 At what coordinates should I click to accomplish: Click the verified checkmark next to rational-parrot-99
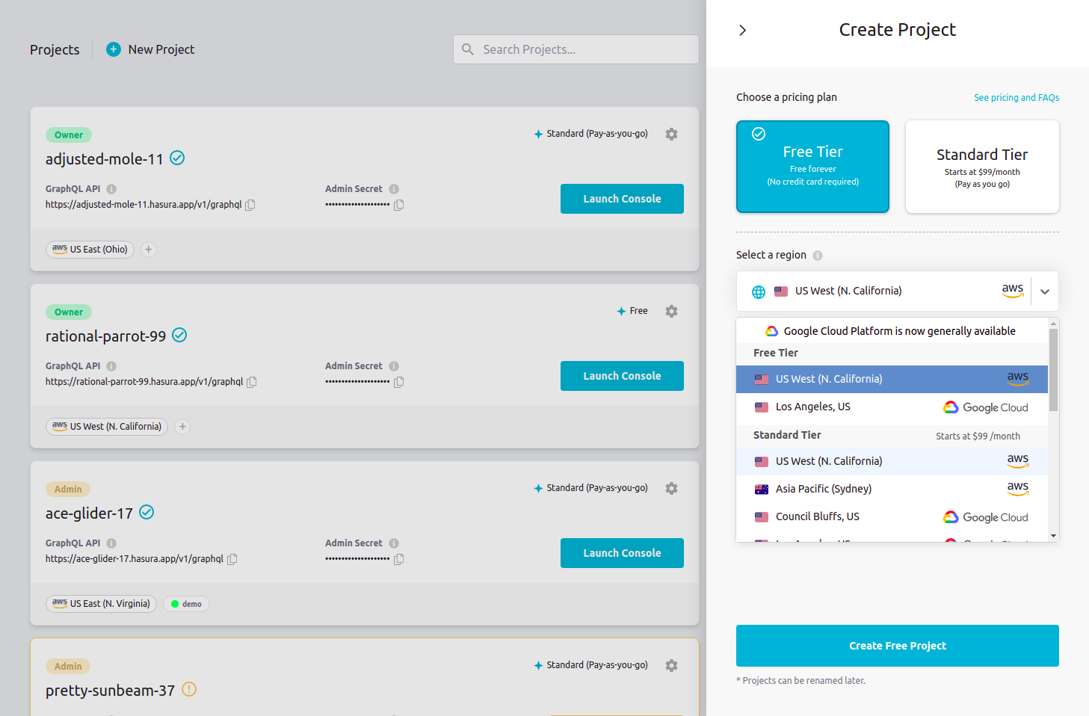pos(179,335)
